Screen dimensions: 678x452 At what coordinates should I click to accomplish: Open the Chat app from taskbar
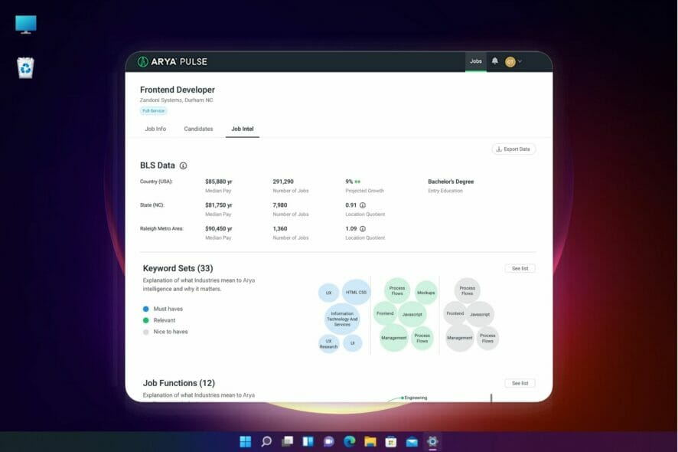[x=328, y=441]
